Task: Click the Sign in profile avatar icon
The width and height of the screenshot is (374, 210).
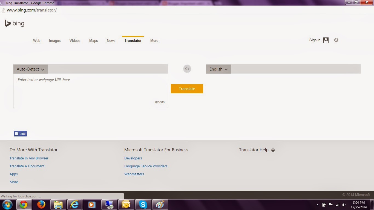Action: pyautogui.click(x=326, y=40)
